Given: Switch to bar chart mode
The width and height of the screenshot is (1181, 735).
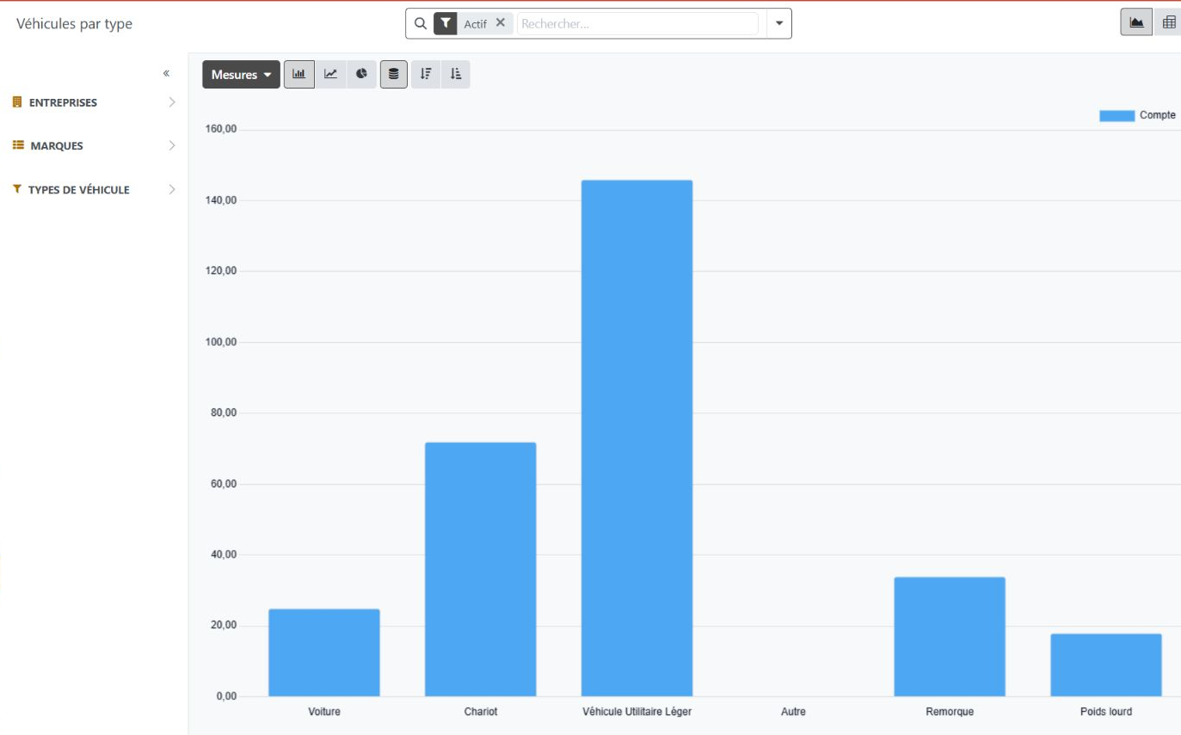Looking at the screenshot, I should point(299,75).
